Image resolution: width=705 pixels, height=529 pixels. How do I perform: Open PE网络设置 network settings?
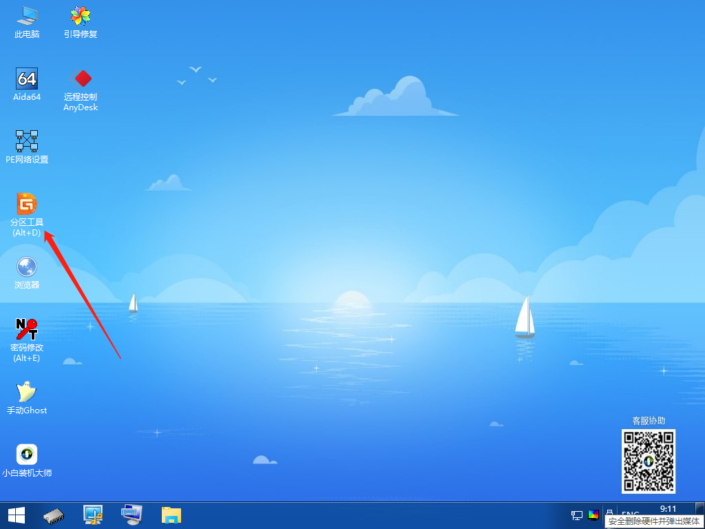[27, 147]
